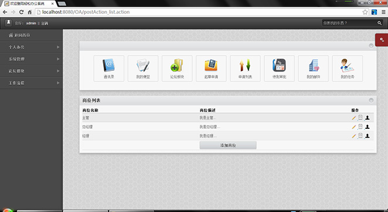This screenshot has height=212, width=388.
Task: Open the 我的任务 tasks icon
Action: (x=348, y=69)
